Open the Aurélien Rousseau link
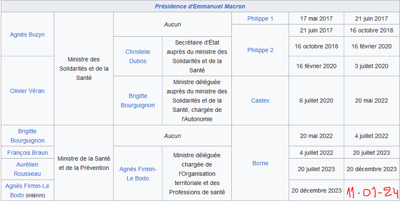Screen dimensions: 401x201 click(x=27, y=169)
